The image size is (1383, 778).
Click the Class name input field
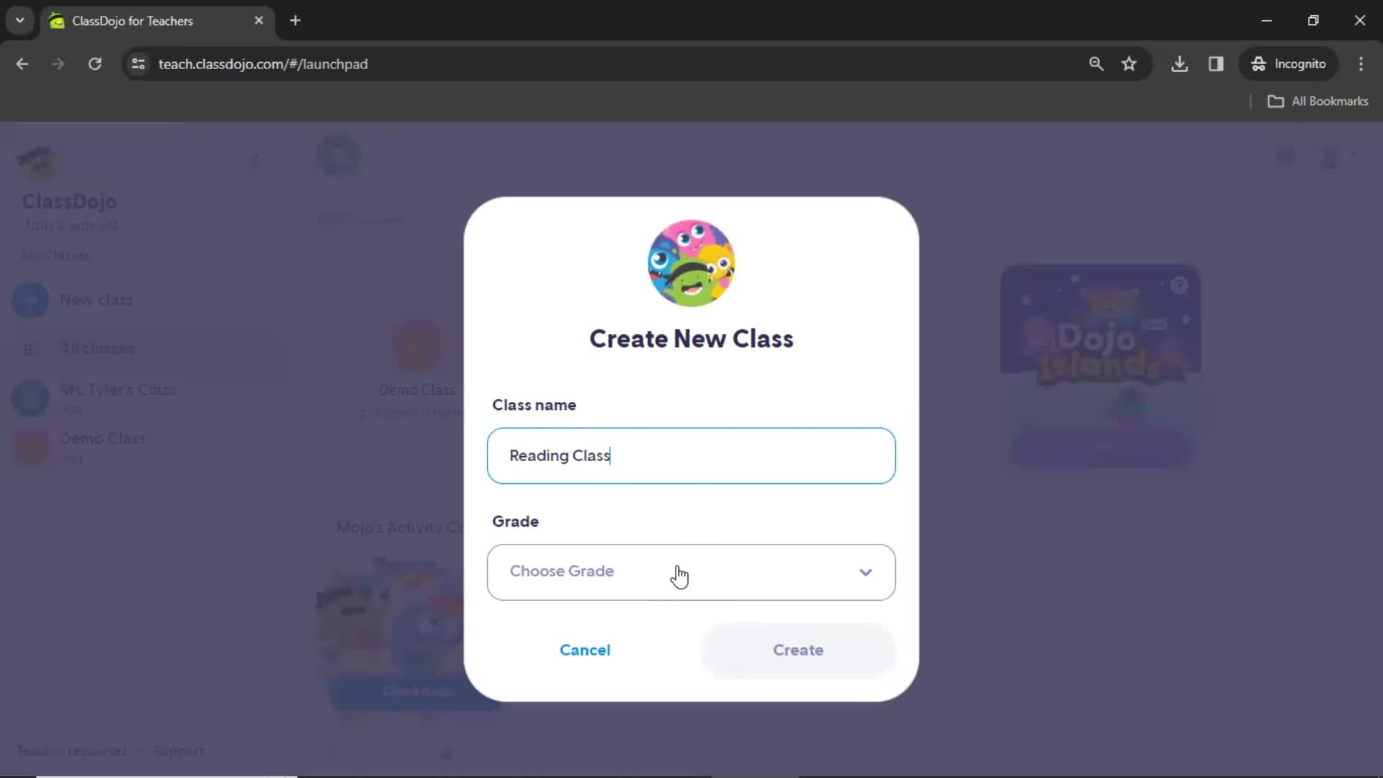coord(691,456)
